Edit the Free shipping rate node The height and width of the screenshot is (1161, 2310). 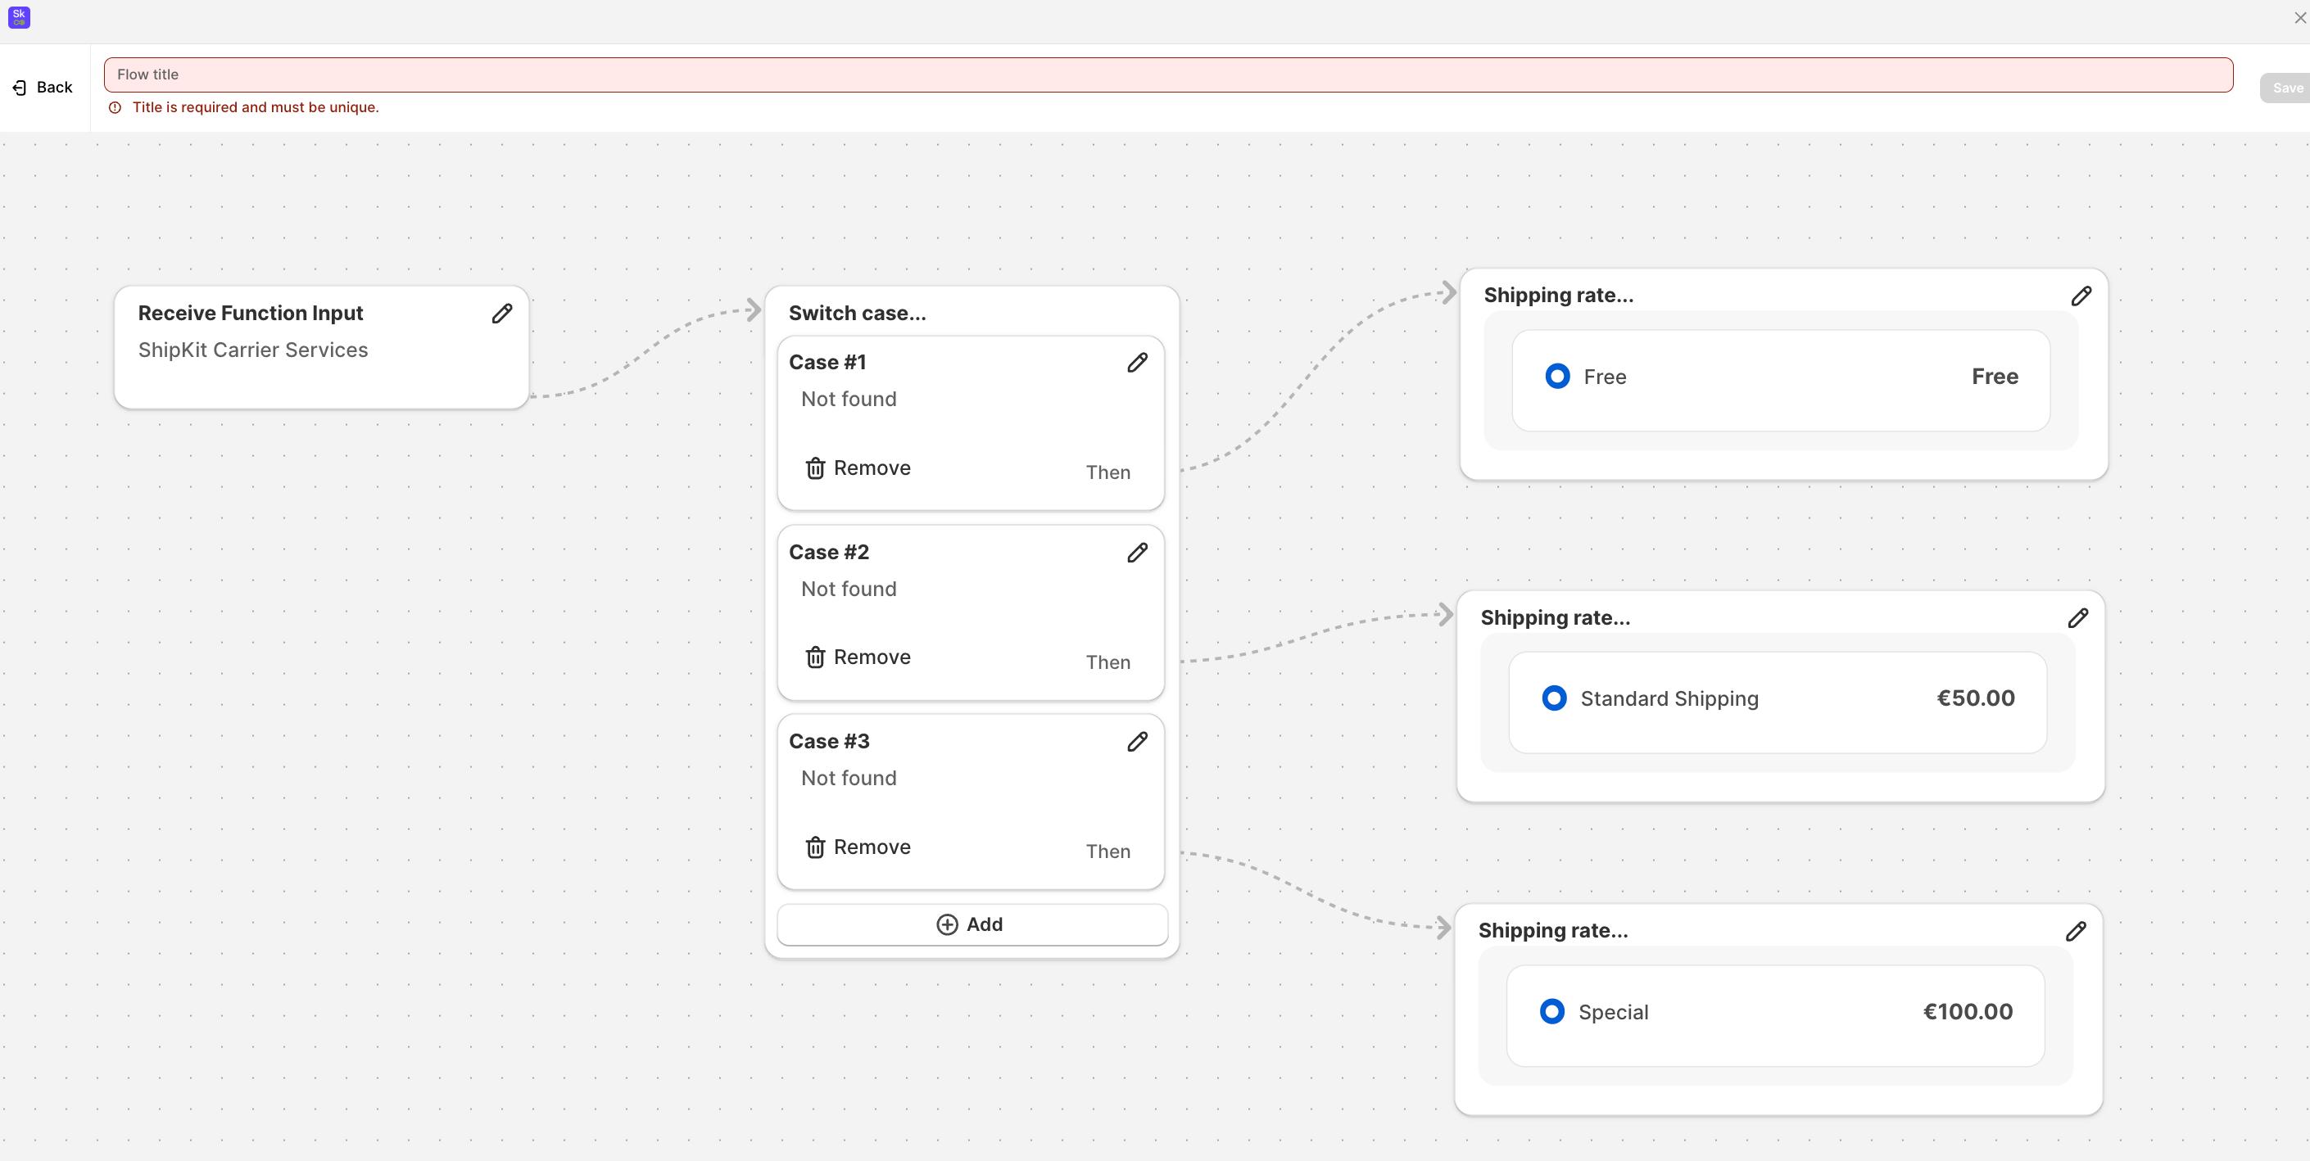point(2081,296)
